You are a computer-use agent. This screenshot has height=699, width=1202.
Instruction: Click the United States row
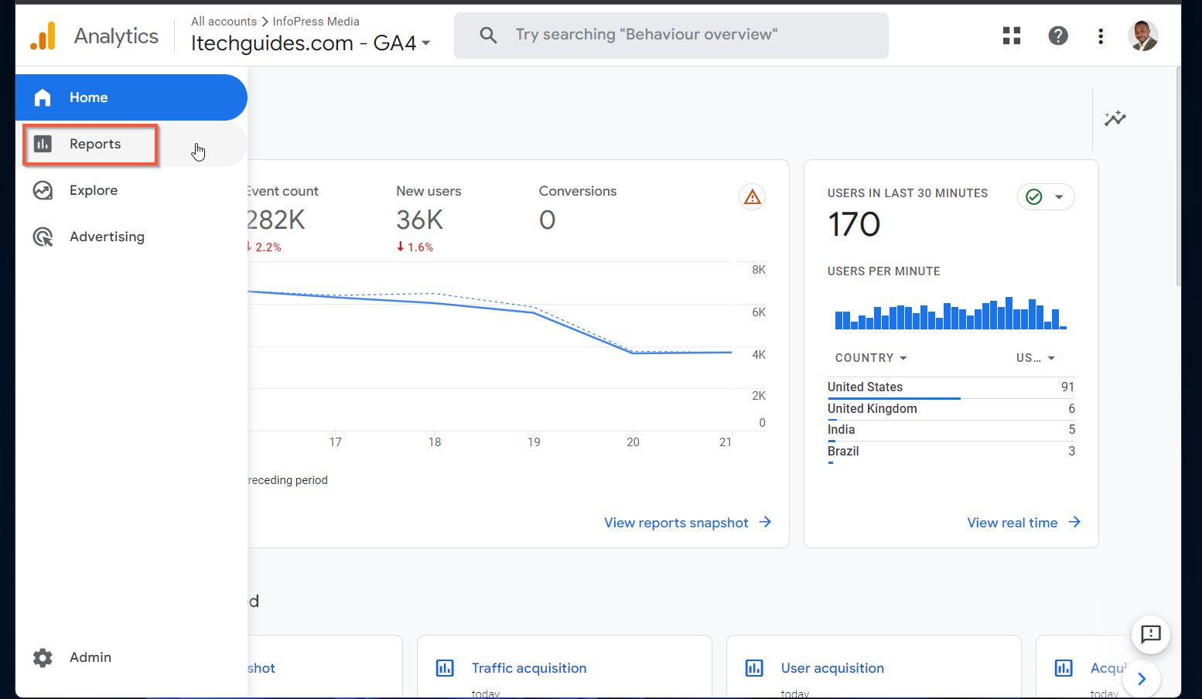951,387
